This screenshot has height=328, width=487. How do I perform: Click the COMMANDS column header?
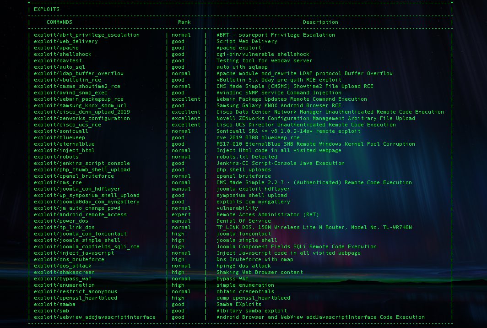(60, 22)
